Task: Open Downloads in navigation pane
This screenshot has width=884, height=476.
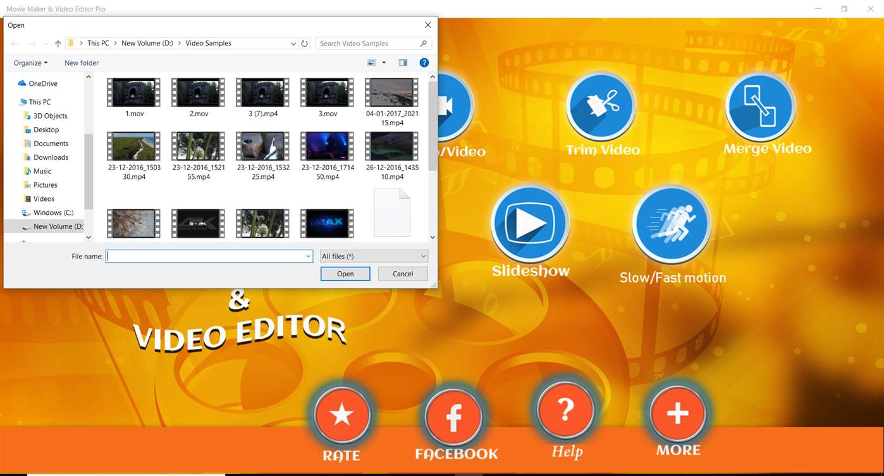Action: click(x=51, y=157)
